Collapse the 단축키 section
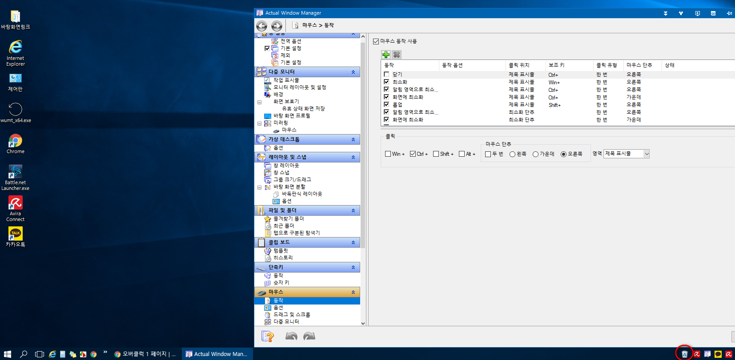The width and height of the screenshot is (735, 360). pos(353,267)
